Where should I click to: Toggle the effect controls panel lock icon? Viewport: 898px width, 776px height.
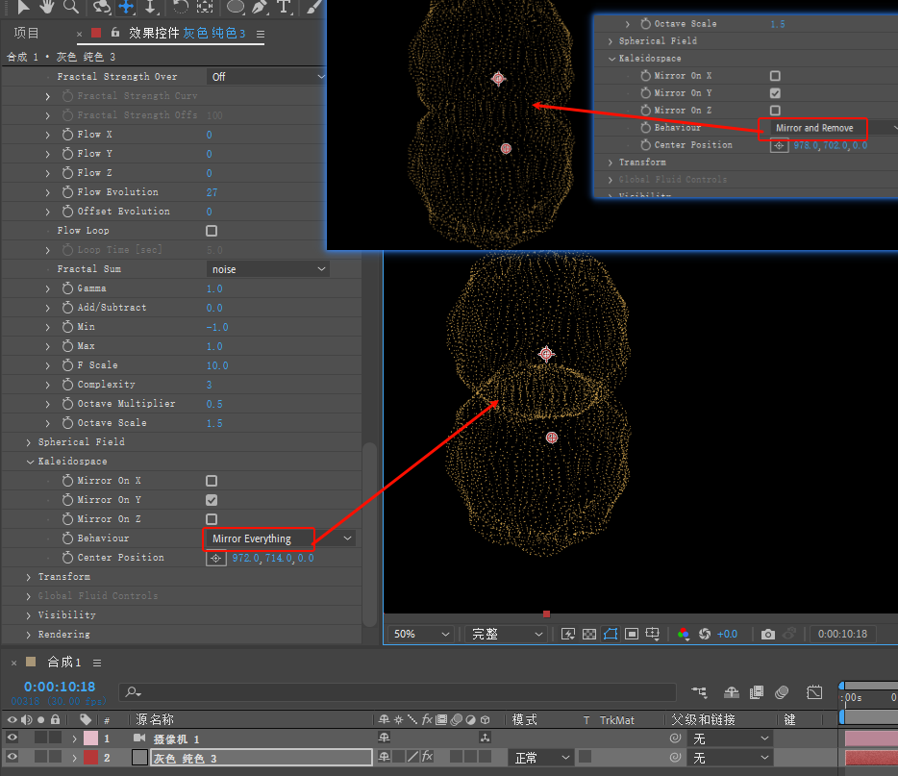click(x=115, y=33)
